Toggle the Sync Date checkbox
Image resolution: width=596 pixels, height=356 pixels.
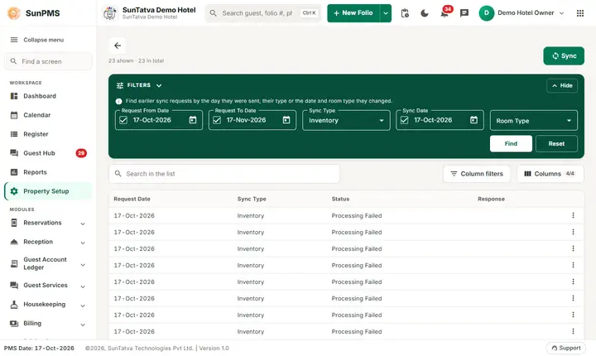pyautogui.click(x=405, y=120)
